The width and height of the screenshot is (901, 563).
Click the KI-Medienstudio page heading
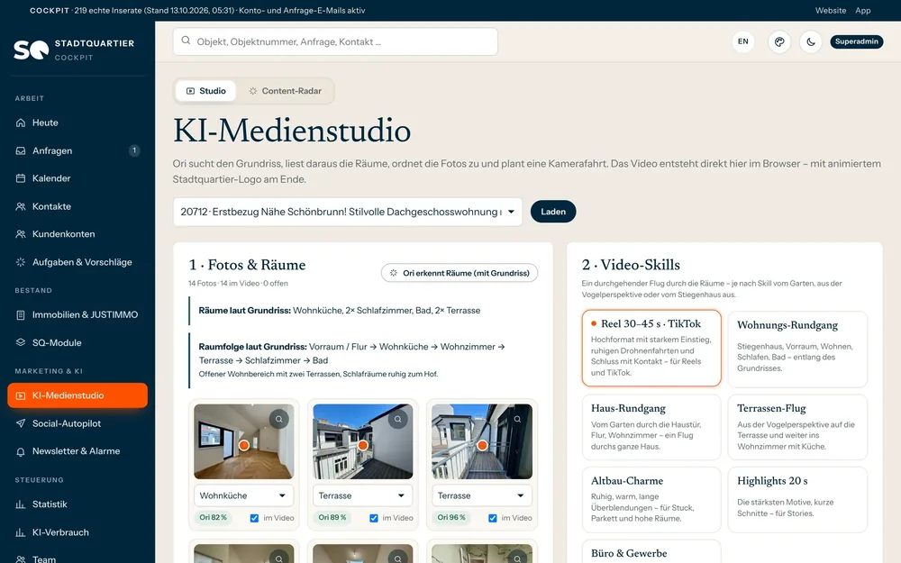pyautogui.click(x=292, y=131)
